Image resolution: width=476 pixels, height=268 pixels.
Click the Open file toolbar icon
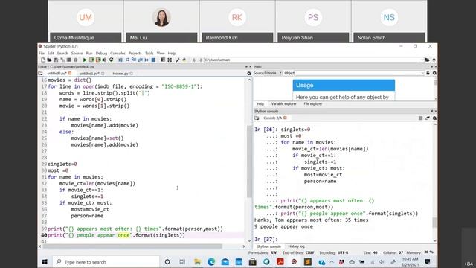(x=49, y=60)
